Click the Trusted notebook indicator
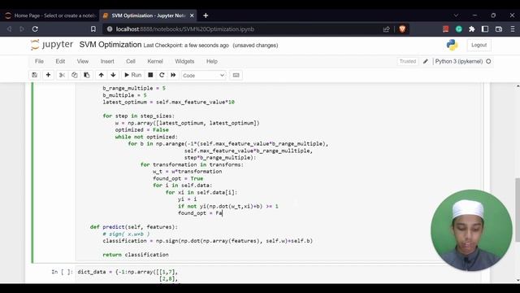Viewport: 520px width, 293px height. 408,62
